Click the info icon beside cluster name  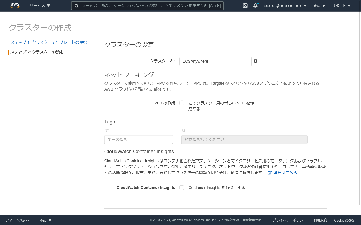[x=256, y=61]
